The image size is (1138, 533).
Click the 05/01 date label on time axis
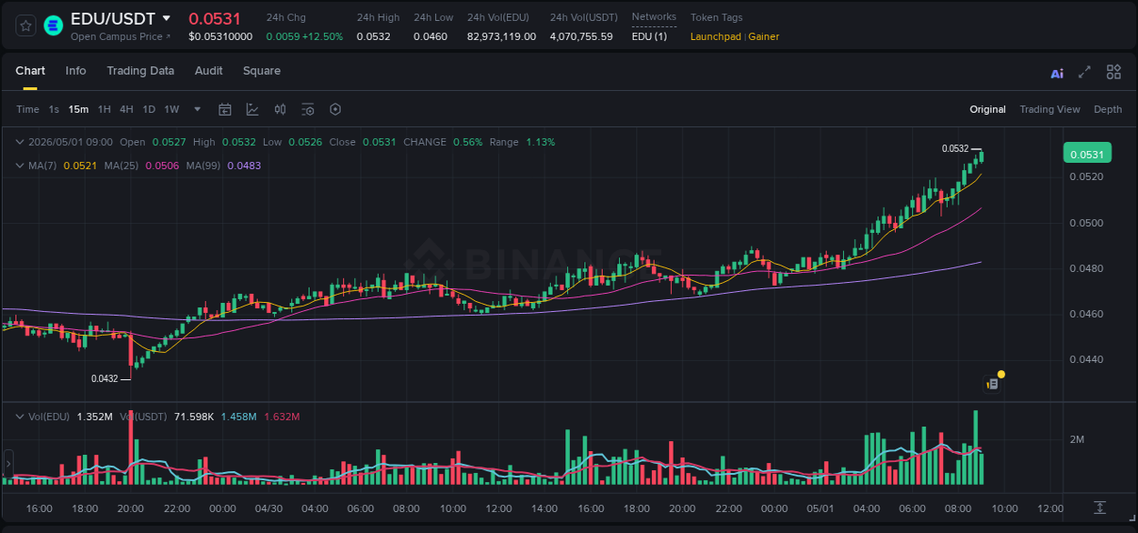[x=820, y=508]
